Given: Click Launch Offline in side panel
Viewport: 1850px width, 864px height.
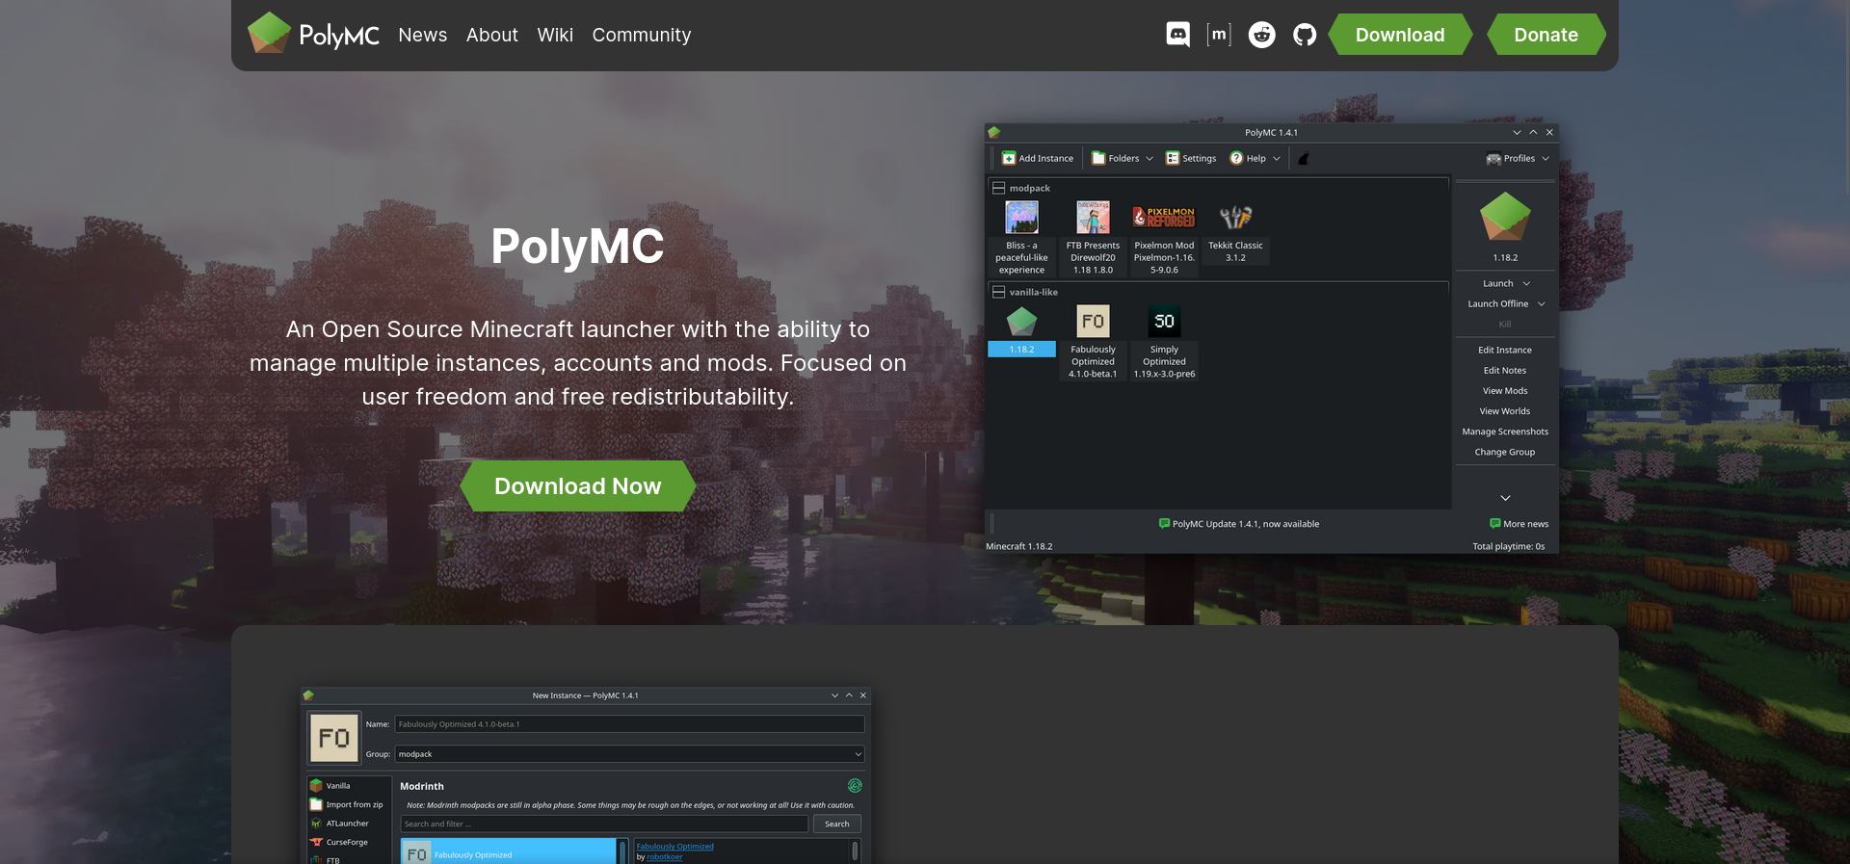Looking at the screenshot, I should [x=1498, y=303].
